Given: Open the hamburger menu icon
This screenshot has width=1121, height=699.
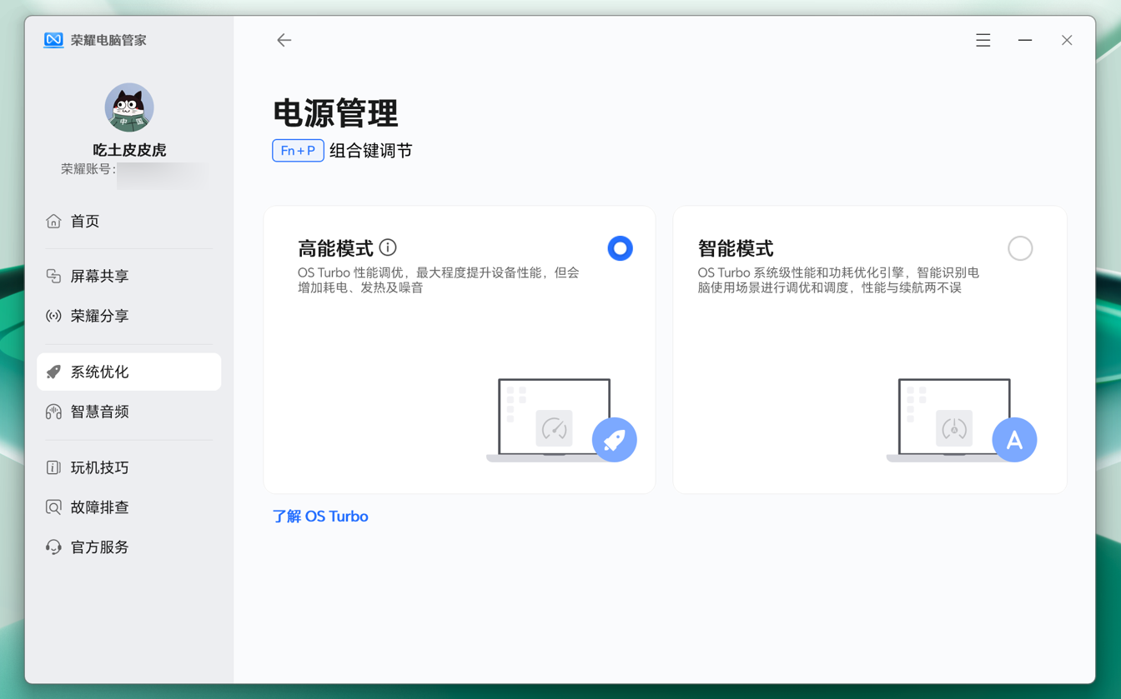Looking at the screenshot, I should (x=983, y=40).
